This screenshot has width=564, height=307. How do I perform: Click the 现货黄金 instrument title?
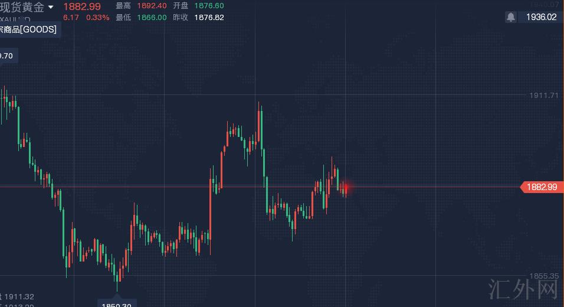[23, 7]
